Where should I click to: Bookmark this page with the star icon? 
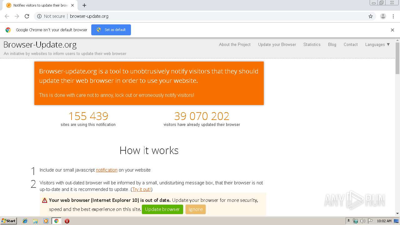371,16
